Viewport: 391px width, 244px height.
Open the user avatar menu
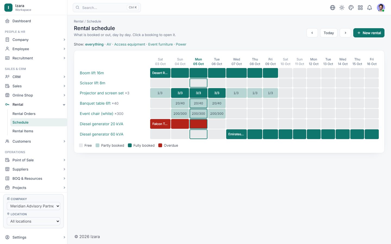(381, 8)
